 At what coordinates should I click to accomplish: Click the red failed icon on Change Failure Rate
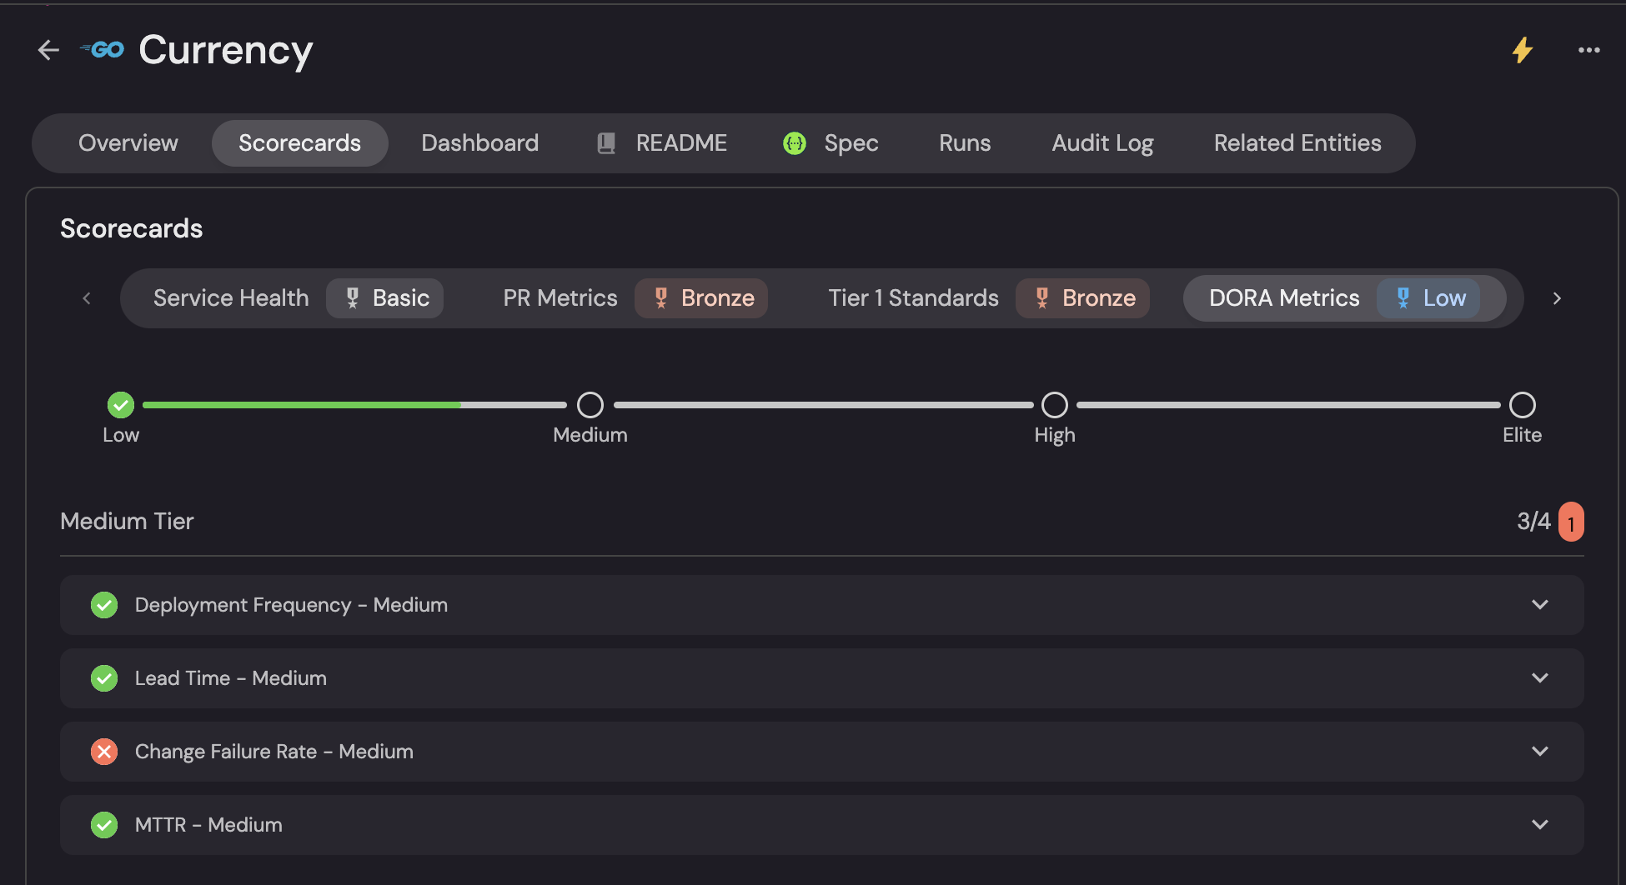click(104, 752)
